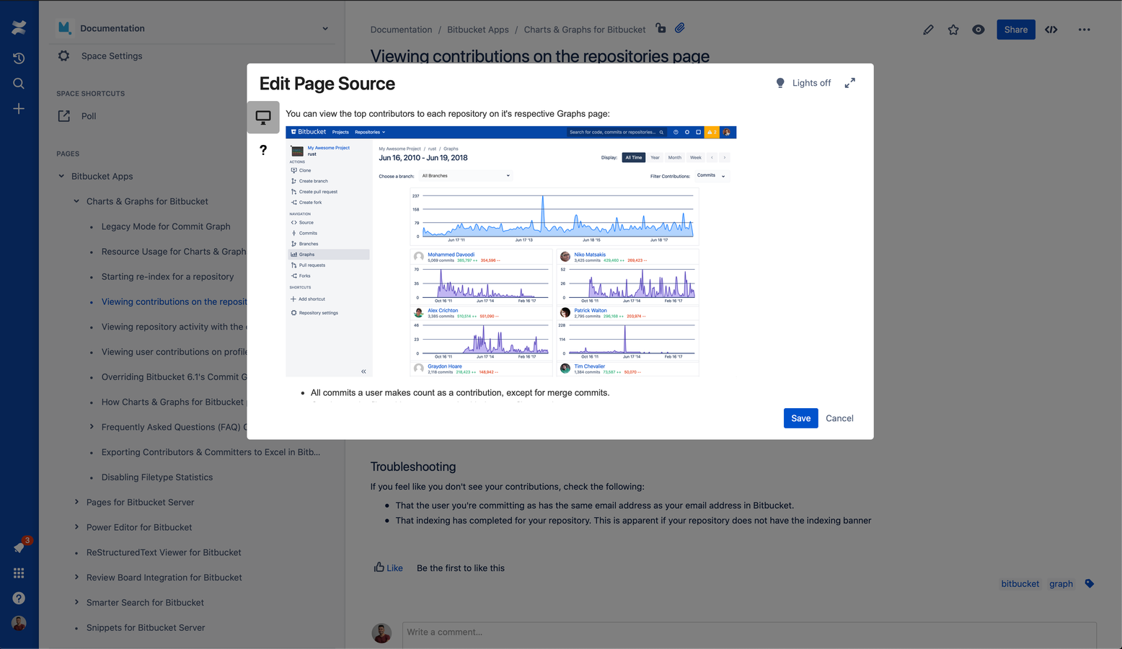The height and width of the screenshot is (649, 1122).
Task: Expand Frequently Asked Questions (FAQ) node
Action: [x=92, y=427]
